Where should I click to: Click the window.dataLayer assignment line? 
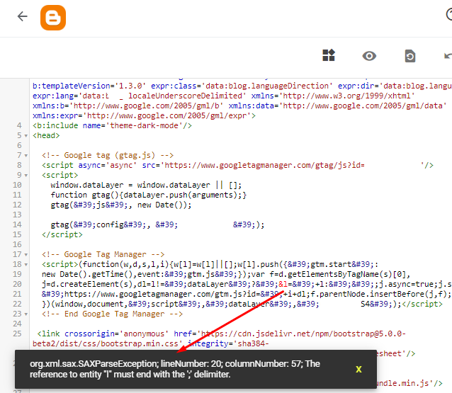coord(146,185)
